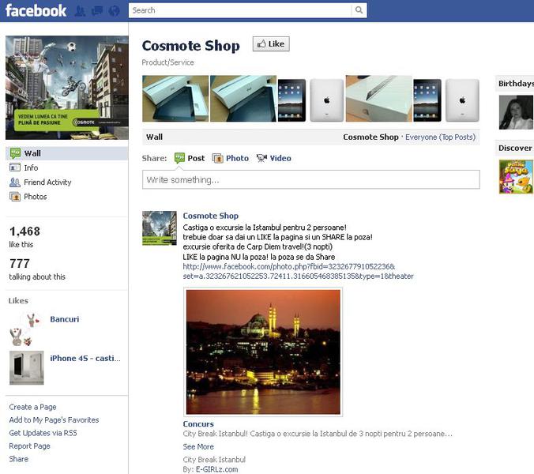Click the Info card icon
Image resolution: width=534 pixels, height=474 pixels.
(15, 167)
